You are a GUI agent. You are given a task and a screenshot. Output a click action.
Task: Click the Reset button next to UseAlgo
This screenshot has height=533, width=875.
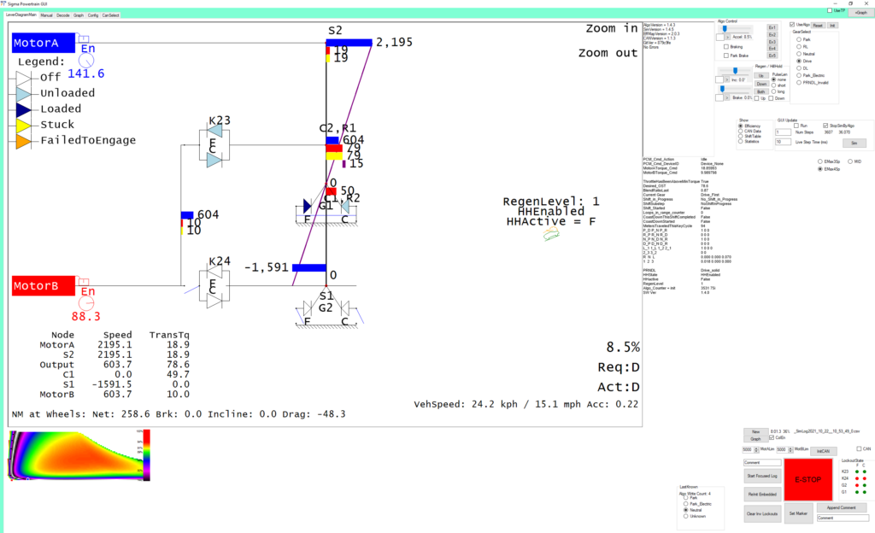tap(818, 26)
